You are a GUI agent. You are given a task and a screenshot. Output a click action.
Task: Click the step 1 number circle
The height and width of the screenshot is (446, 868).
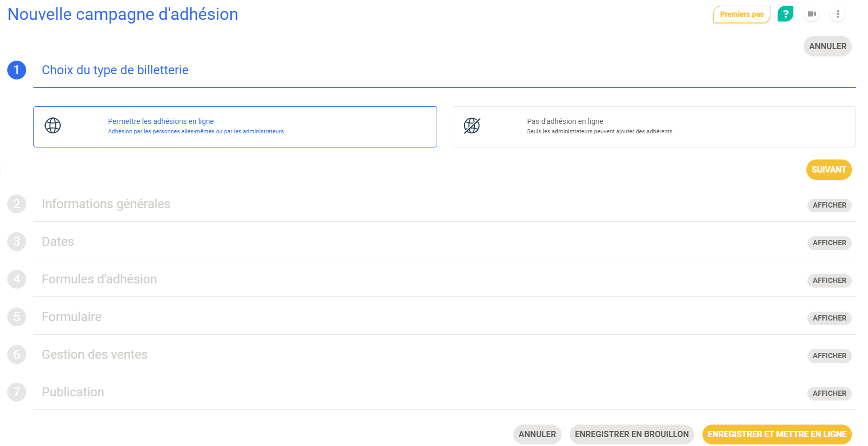tap(17, 70)
